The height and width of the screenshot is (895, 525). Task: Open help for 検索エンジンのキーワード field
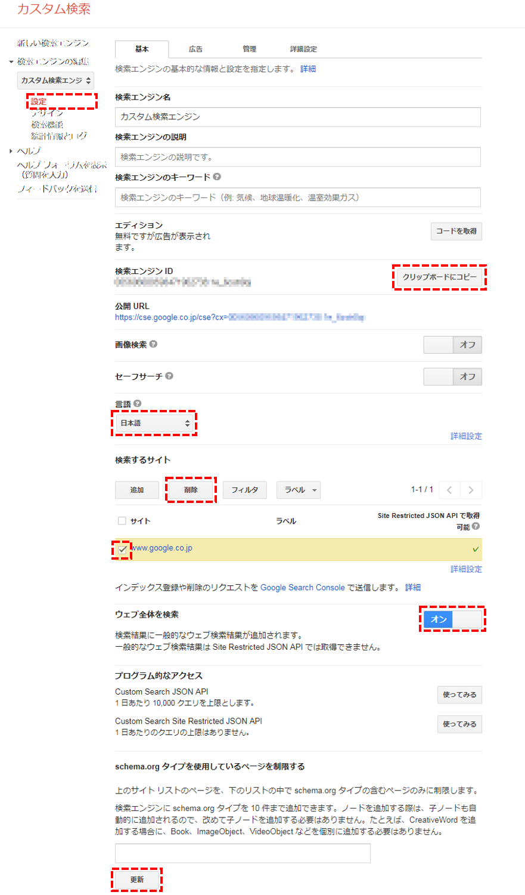[217, 176]
